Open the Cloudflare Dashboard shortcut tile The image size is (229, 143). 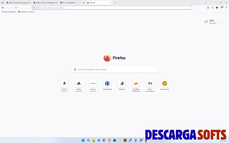[136, 83]
